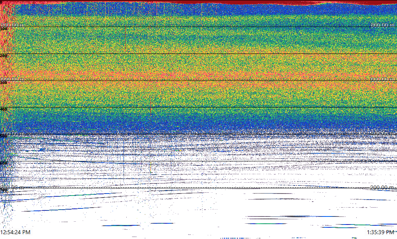Viewport: 397px width, 239px height.
Task: Click the 12:54:24 PM start timestamp
Action: pos(15,232)
